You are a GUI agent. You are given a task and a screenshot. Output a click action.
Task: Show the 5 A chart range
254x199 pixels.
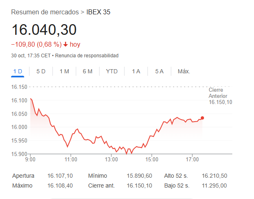pyautogui.click(x=159, y=71)
